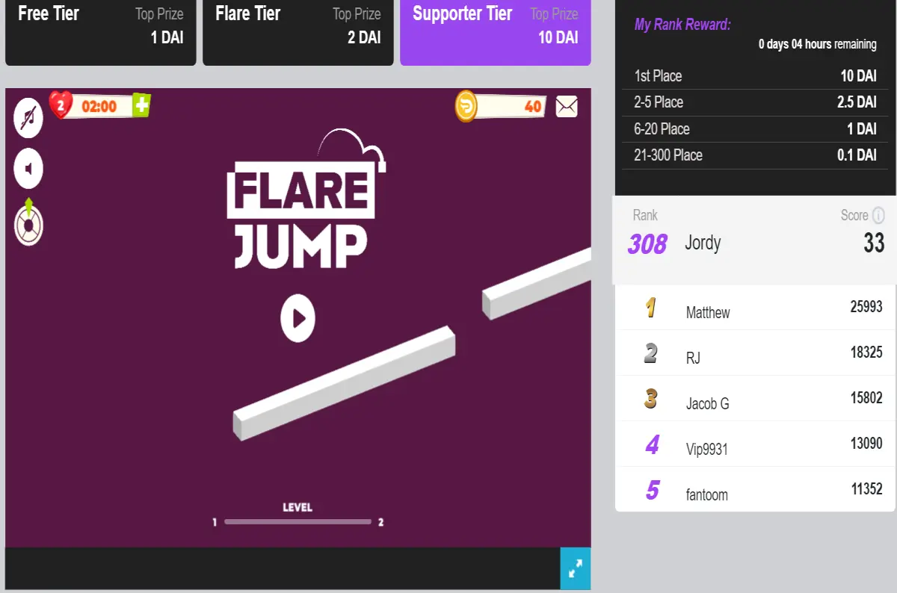
Task: Select Vip9931 in the leaderboard
Action: click(706, 449)
